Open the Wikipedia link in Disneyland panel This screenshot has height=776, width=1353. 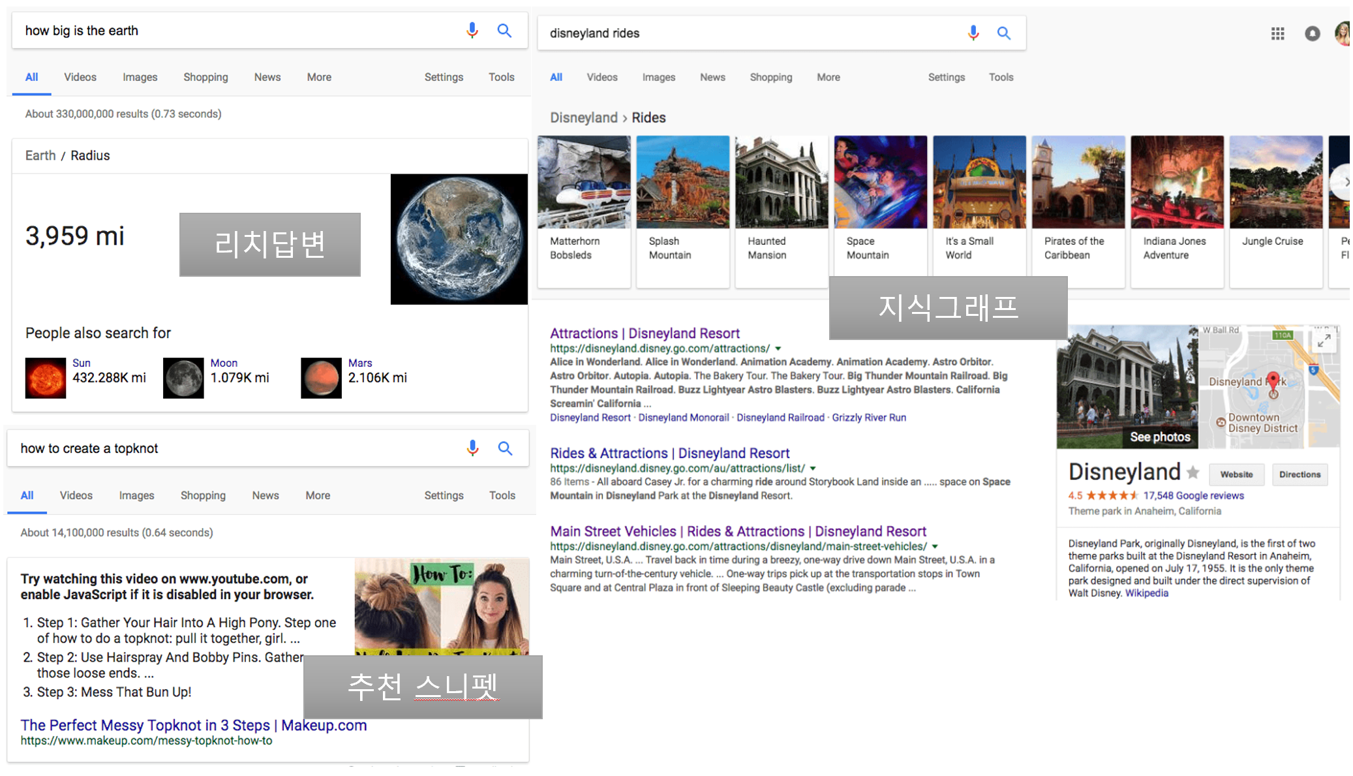coord(1146,593)
